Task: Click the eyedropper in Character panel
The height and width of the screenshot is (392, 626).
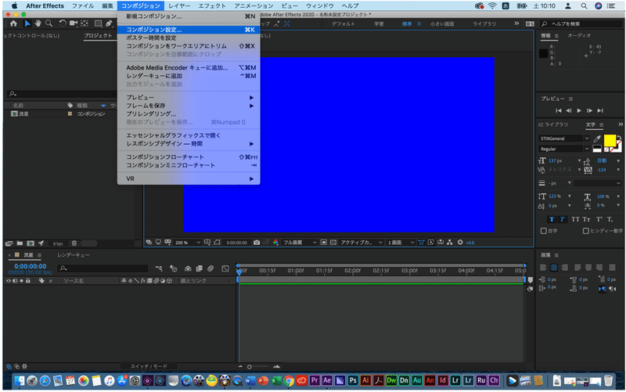Action: [x=597, y=138]
